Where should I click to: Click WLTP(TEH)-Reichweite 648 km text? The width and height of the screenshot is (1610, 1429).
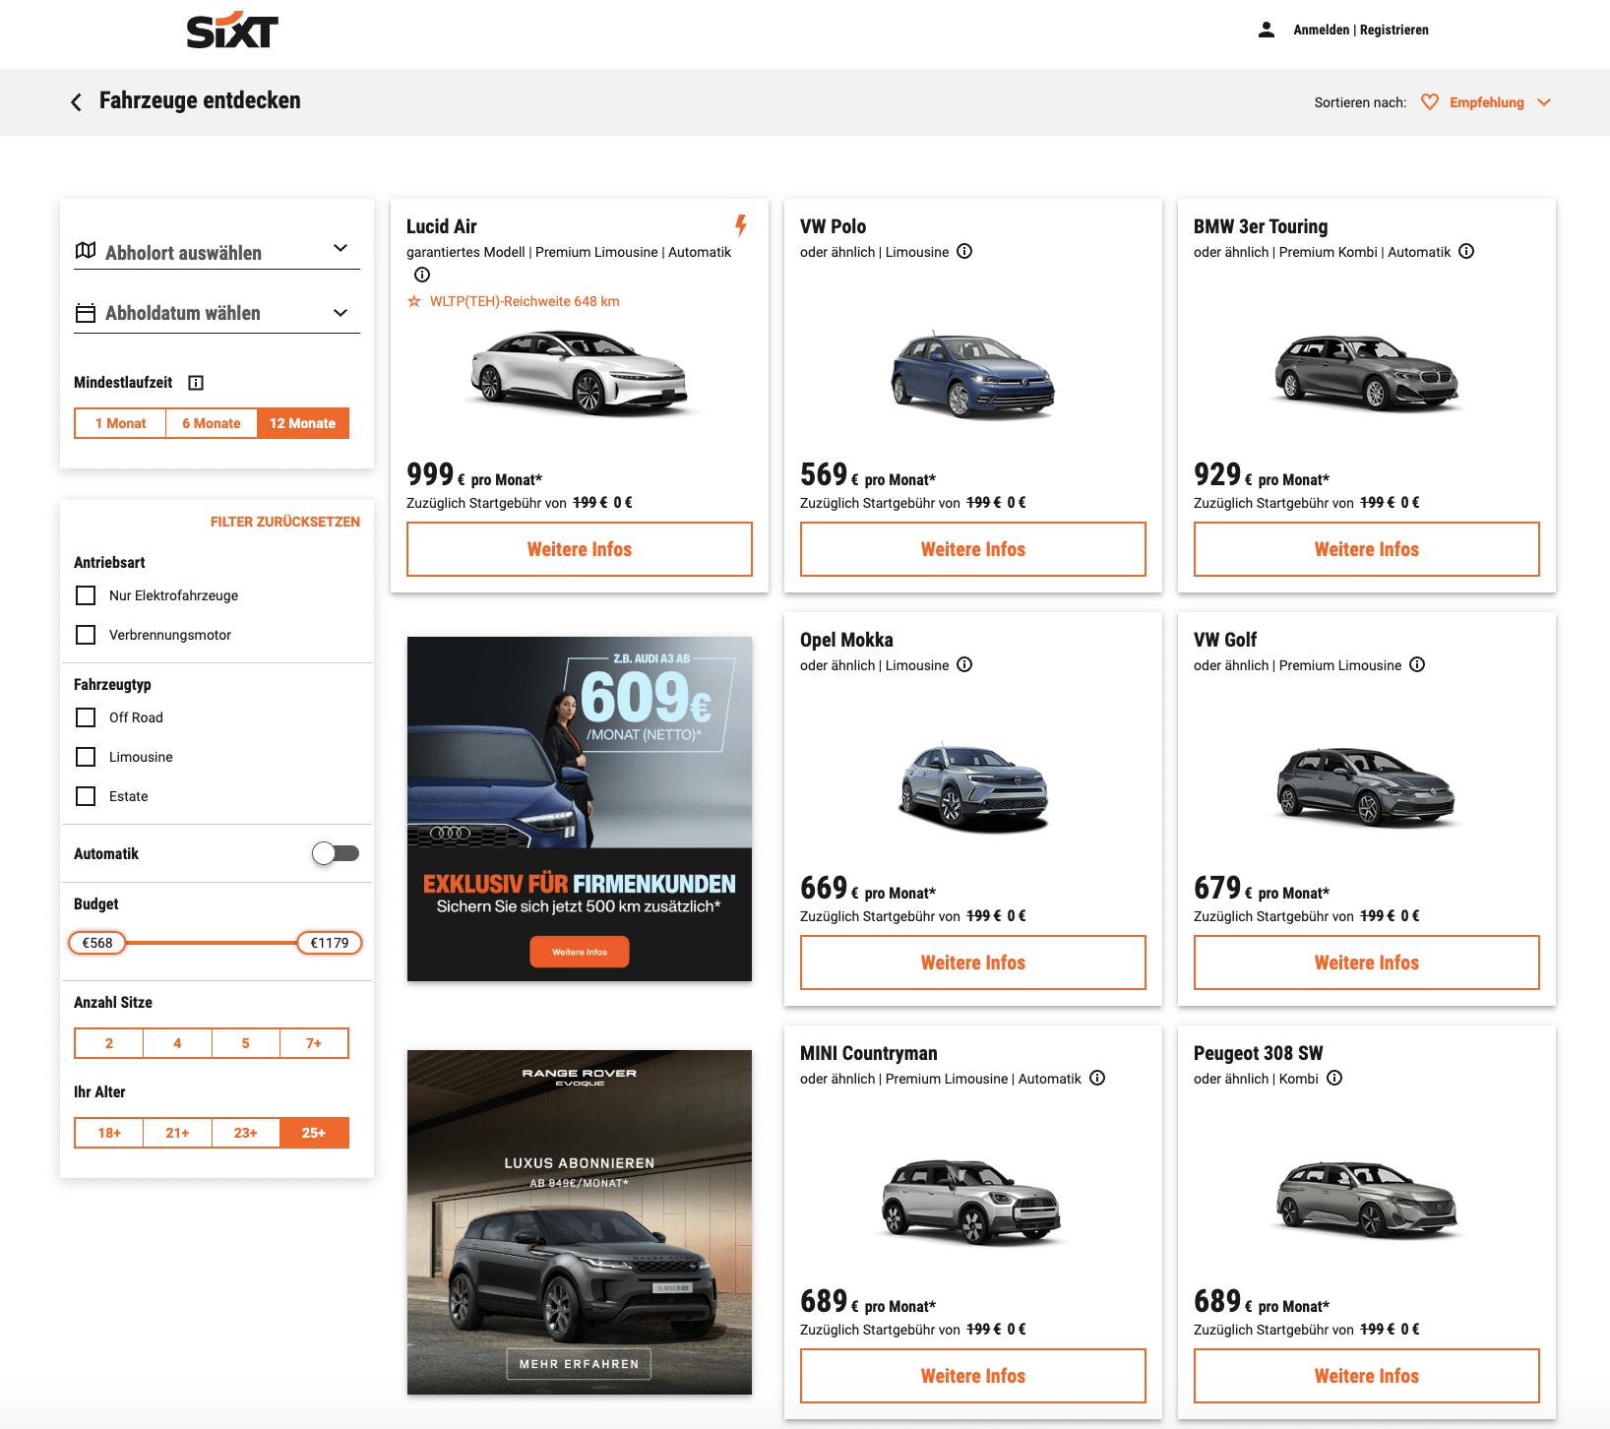point(525,301)
